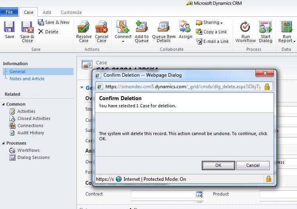The height and width of the screenshot is (209, 297).
Task: Open Dialog Sessions under Processes
Action: [33, 157]
